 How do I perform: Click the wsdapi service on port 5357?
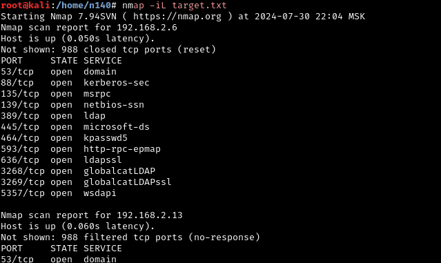pyautogui.click(x=100, y=193)
